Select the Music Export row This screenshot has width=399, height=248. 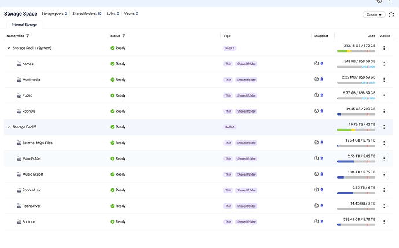click(198, 174)
